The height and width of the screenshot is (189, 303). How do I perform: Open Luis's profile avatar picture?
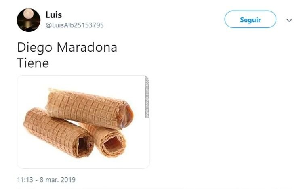click(29, 20)
